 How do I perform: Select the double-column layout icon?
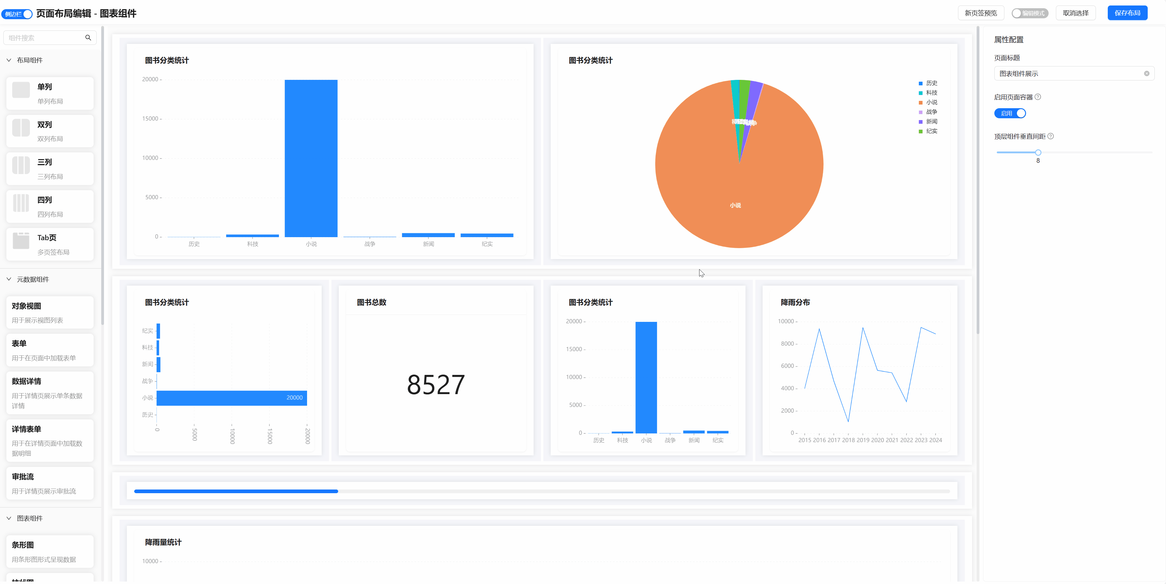(x=21, y=128)
